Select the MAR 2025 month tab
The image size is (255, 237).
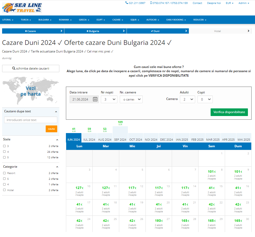(213, 138)
